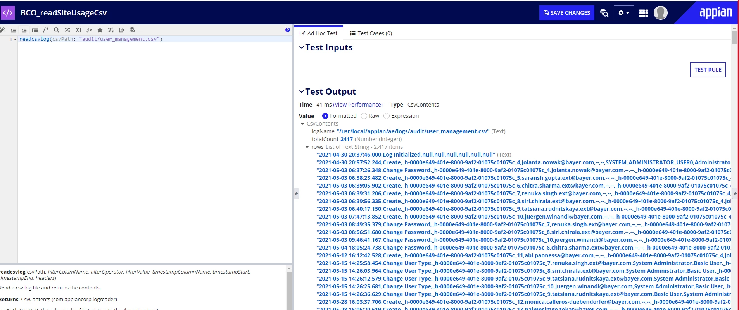This screenshot has width=739, height=310.
Task: Collapse the left editor pane with divider arrow
Action: (296, 193)
